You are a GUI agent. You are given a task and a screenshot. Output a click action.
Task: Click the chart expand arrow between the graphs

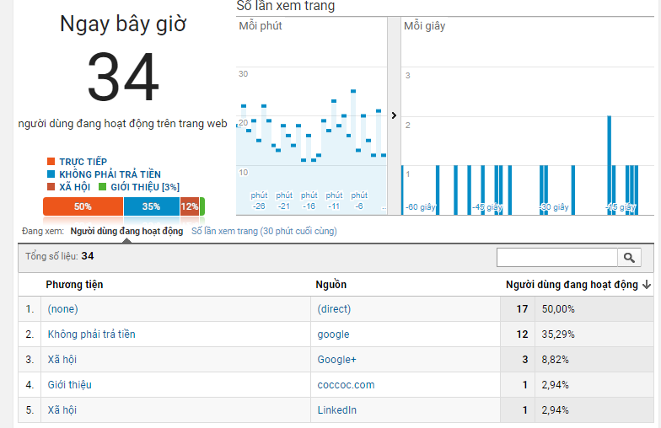pyautogui.click(x=394, y=115)
